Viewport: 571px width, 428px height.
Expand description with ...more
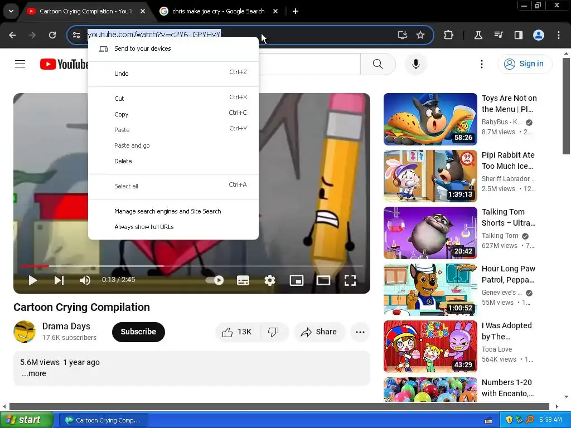point(34,373)
